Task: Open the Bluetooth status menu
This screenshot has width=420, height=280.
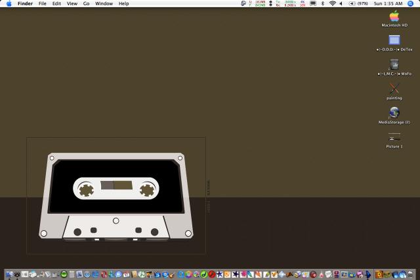Action: click(x=323, y=3)
